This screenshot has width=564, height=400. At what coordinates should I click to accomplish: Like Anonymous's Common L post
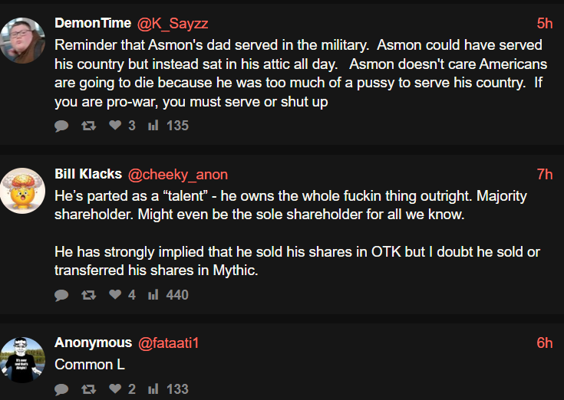pyautogui.click(x=115, y=389)
